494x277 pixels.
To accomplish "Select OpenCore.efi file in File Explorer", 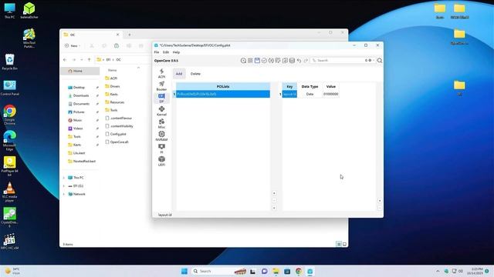I will (x=117, y=142).
